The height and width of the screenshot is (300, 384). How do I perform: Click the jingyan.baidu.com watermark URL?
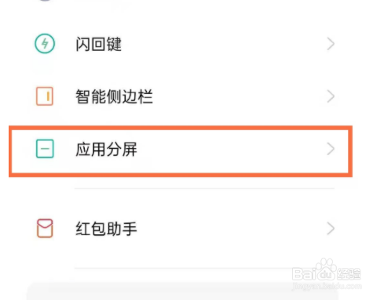[x=327, y=286]
